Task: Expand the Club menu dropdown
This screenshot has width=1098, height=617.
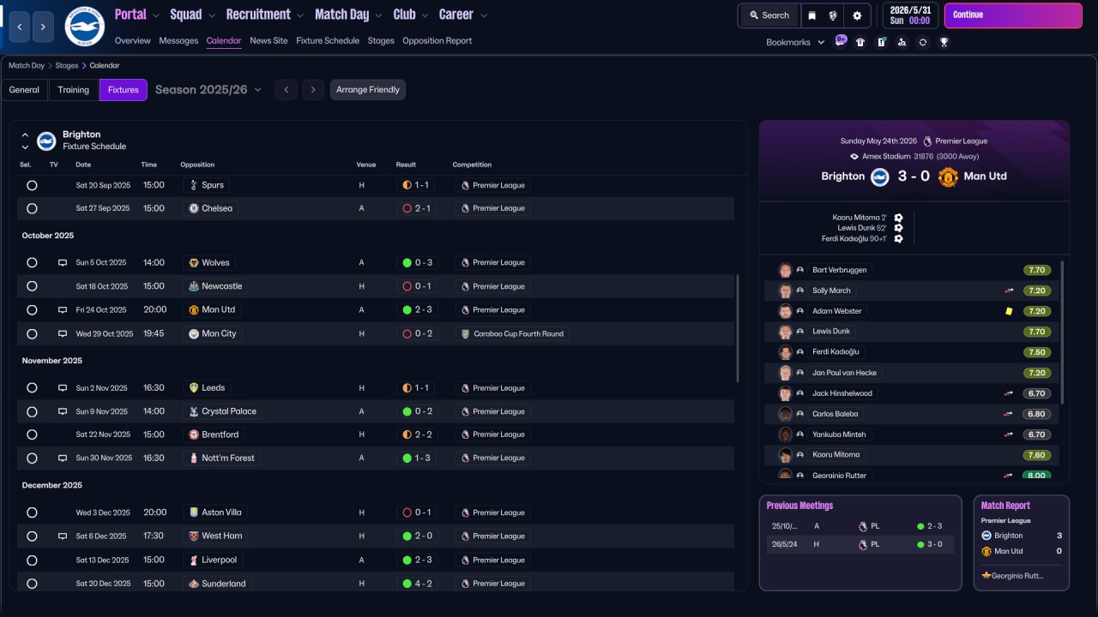Action: tap(424, 15)
